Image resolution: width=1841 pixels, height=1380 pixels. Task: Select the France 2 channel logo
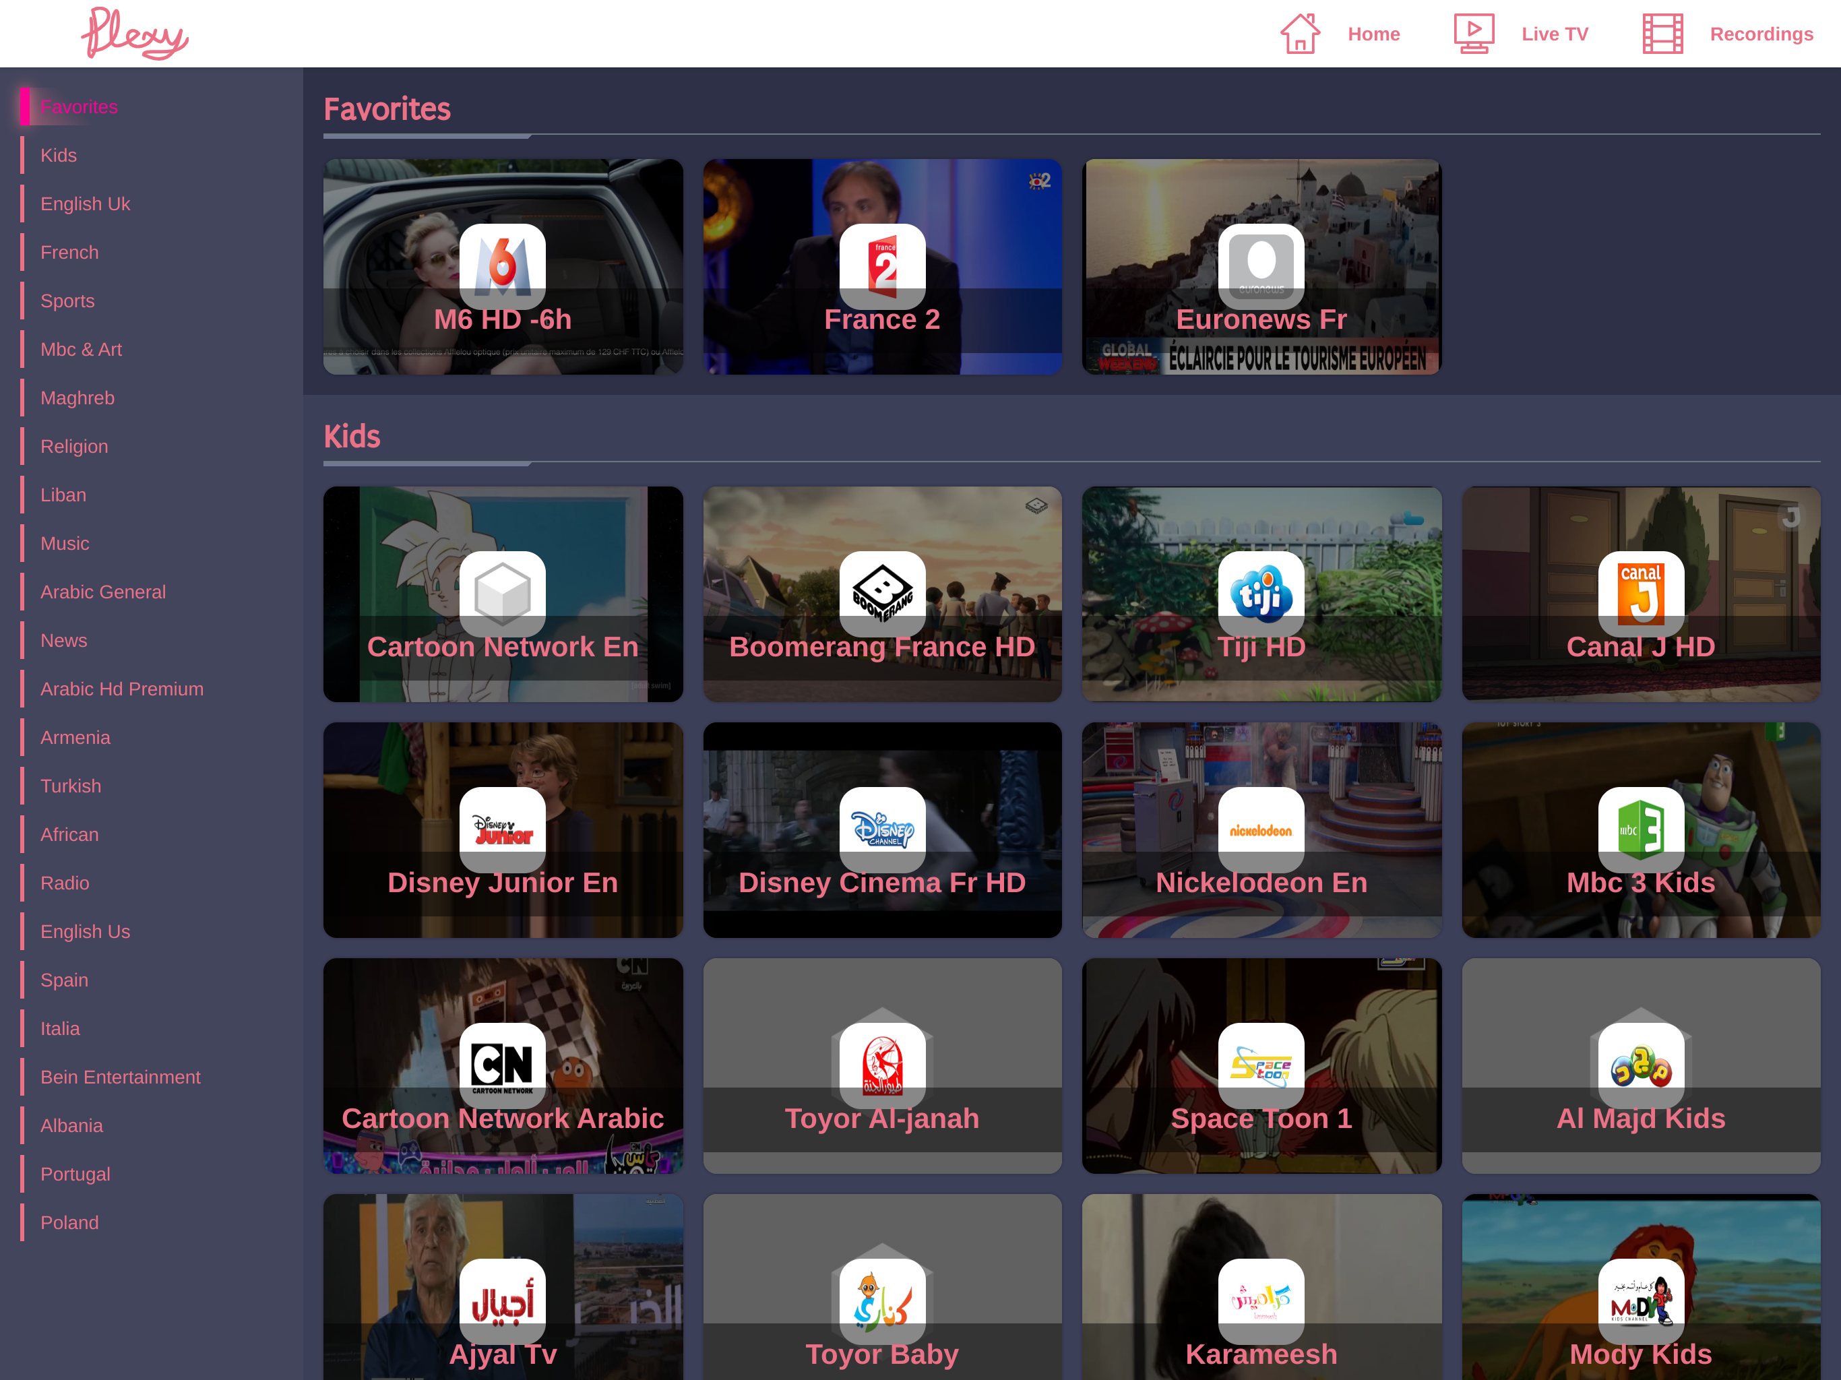(x=881, y=265)
